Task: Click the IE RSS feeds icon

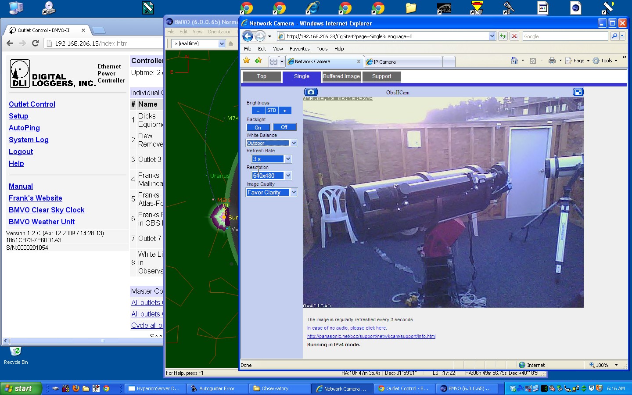Action: (533, 61)
